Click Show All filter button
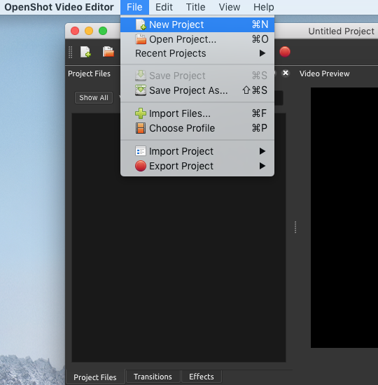 pos(94,97)
